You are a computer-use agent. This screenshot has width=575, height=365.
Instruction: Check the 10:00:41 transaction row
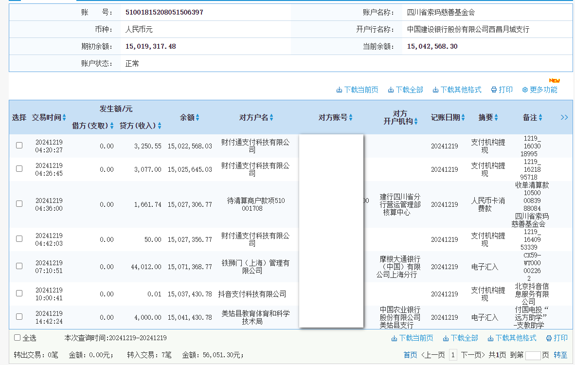point(19,293)
